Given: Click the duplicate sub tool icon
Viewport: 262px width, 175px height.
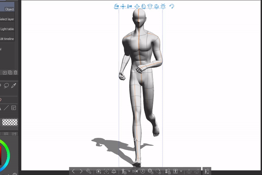Looking at the screenshot, I should tap(10, 73).
